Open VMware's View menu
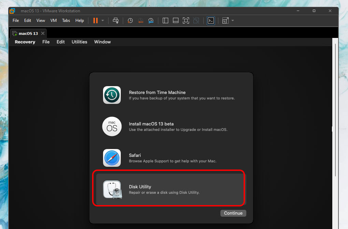The height and width of the screenshot is (229, 348). 41,21
